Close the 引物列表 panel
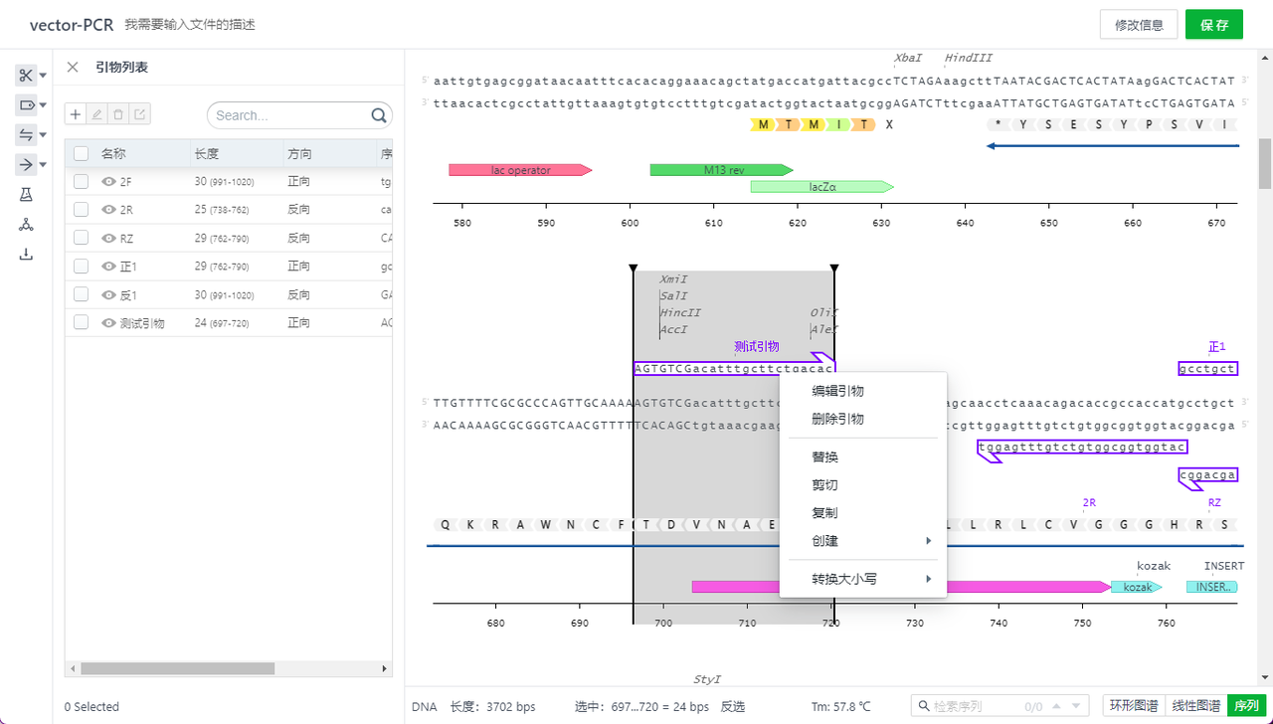Viewport: 1273px width, 724px height. tap(73, 67)
